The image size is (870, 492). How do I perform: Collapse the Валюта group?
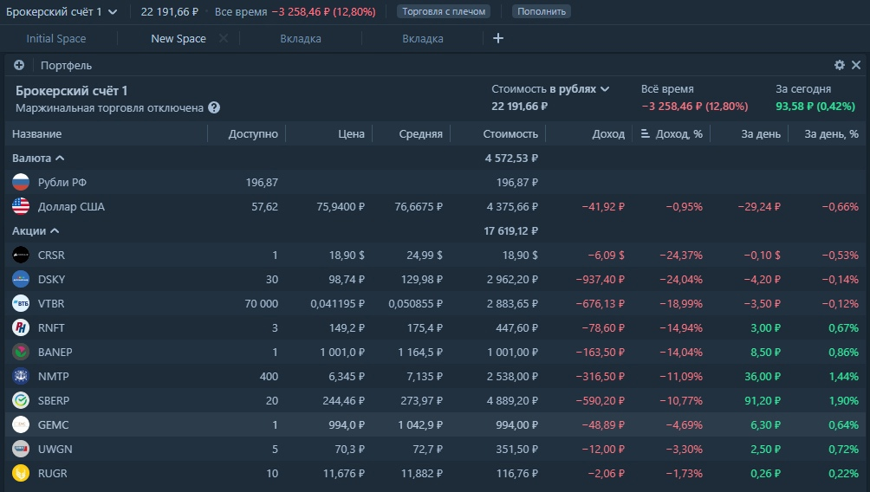point(38,159)
